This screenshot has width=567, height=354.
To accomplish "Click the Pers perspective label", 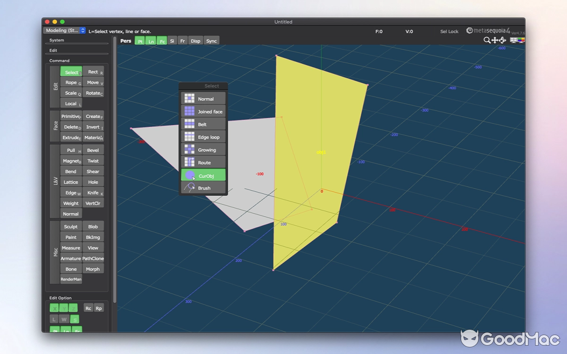I will click(125, 41).
